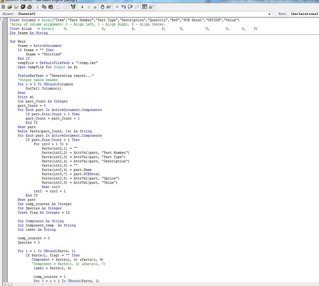Open the UserDialog editor
This screenshot has height=286, width=319.
[145, 7]
